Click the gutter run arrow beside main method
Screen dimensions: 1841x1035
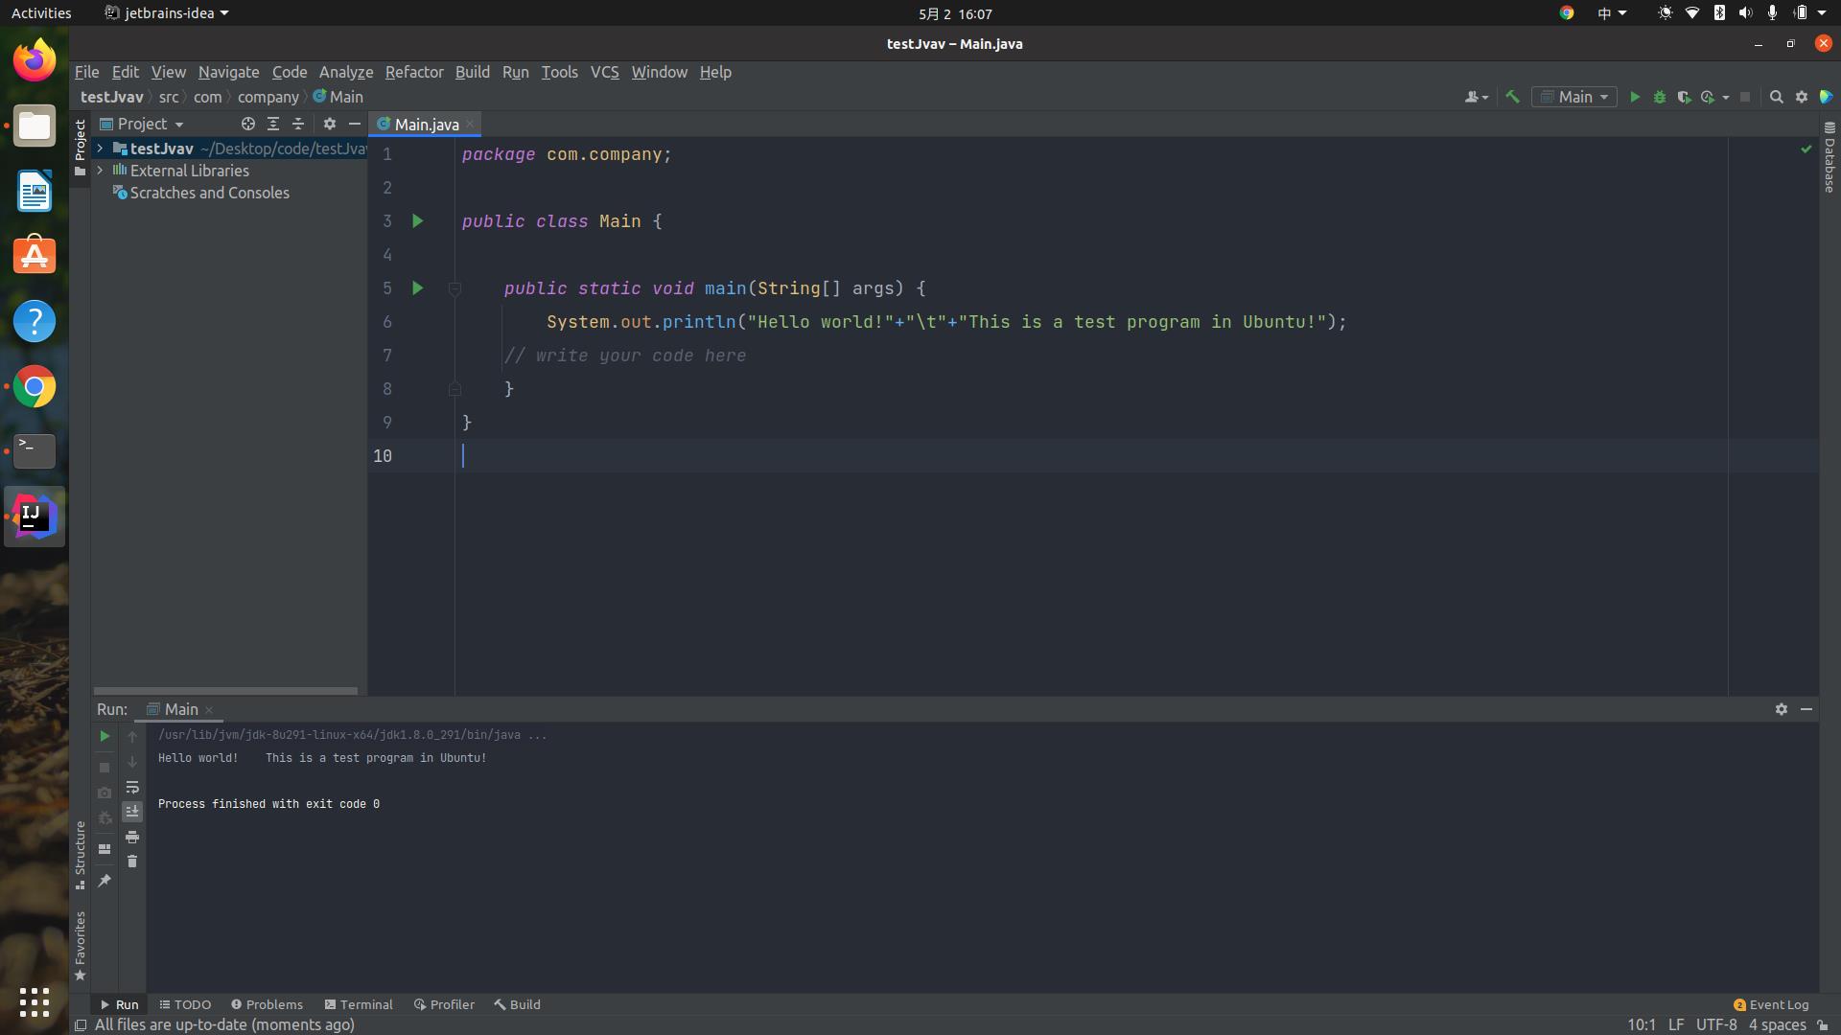(418, 288)
